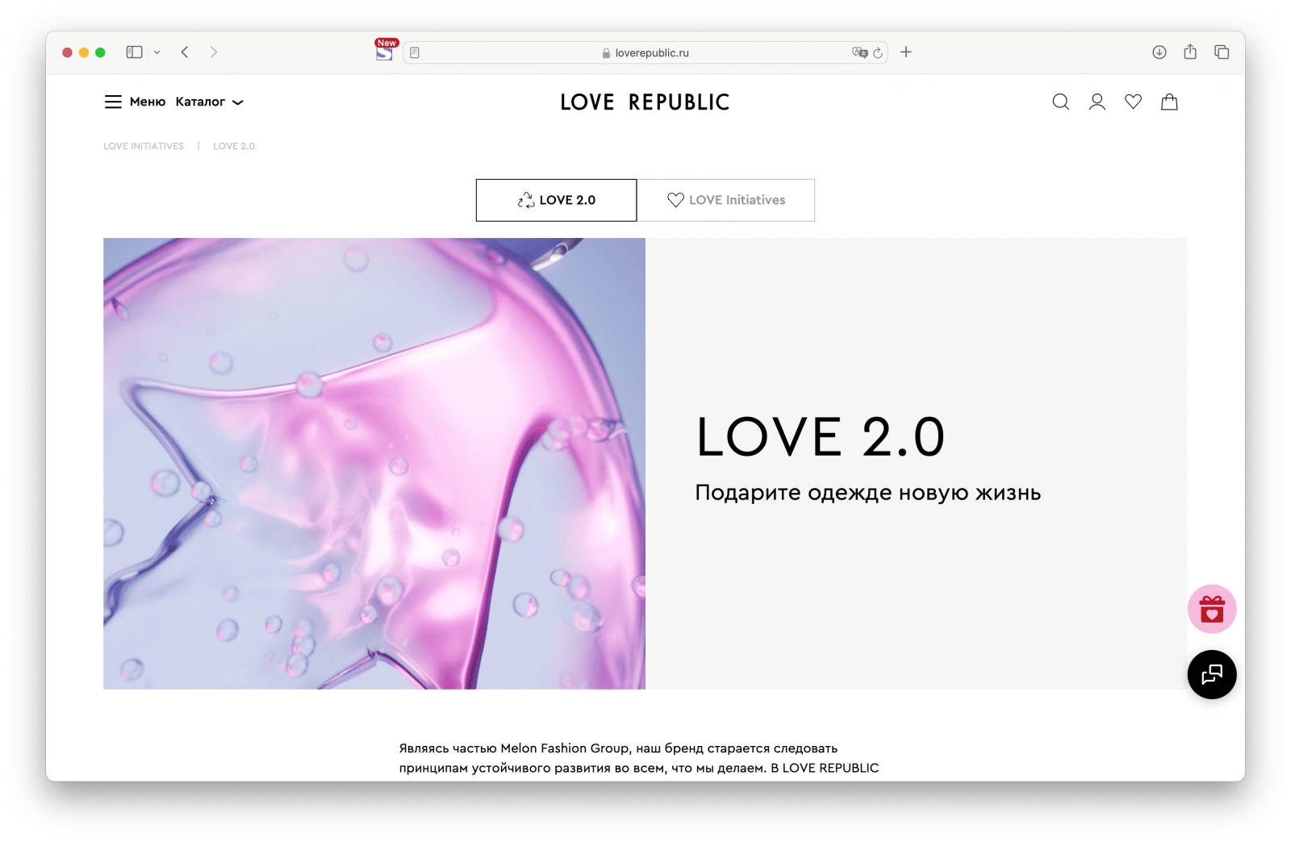Click the translate page icon
This screenshot has height=842, width=1291.
click(x=859, y=52)
